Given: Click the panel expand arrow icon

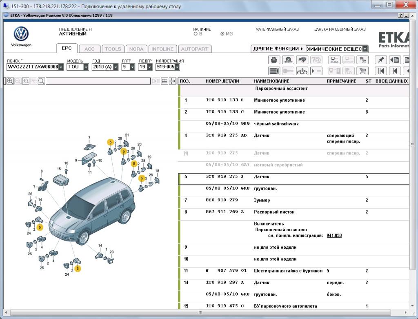Looking at the screenshot, I should tap(172, 81).
